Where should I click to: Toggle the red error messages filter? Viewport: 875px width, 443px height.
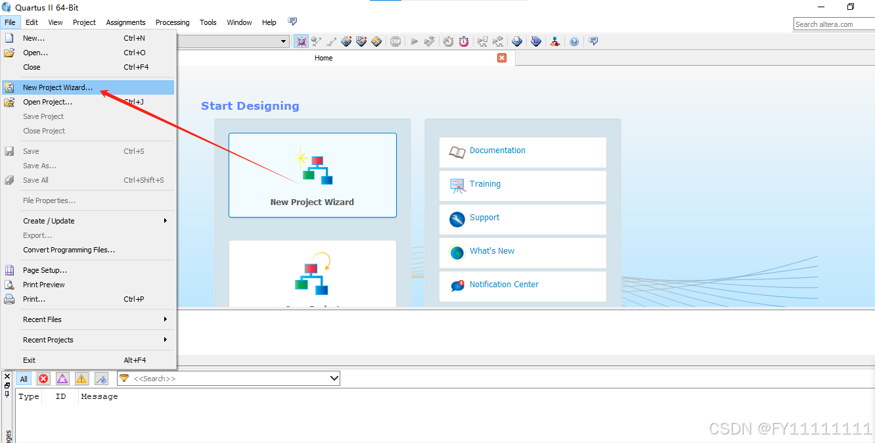pyautogui.click(x=43, y=379)
